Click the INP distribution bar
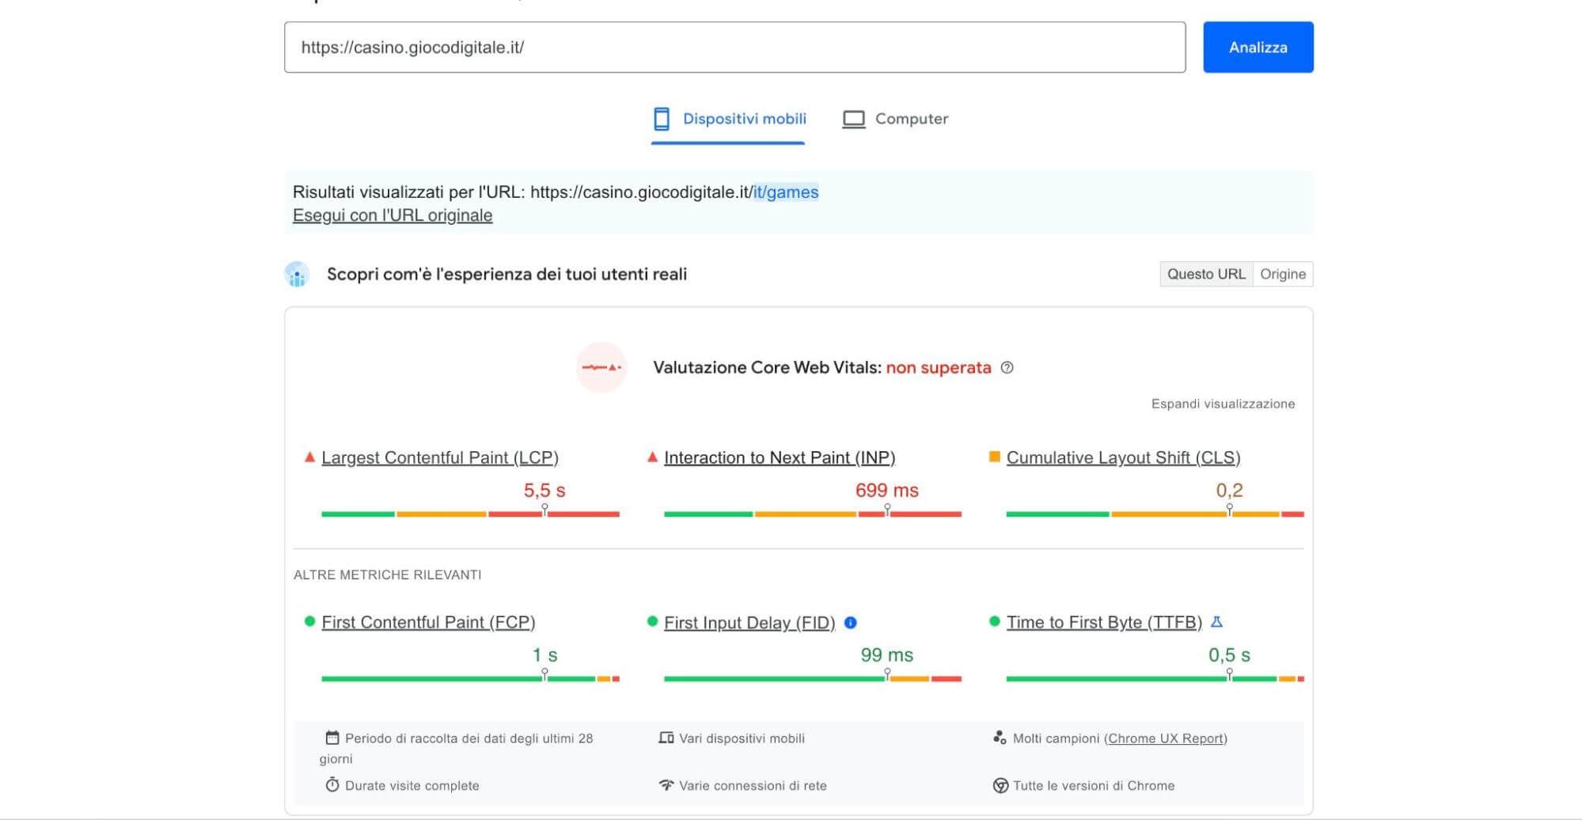This screenshot has height=820, width=1582. click(x=813, y=514)
